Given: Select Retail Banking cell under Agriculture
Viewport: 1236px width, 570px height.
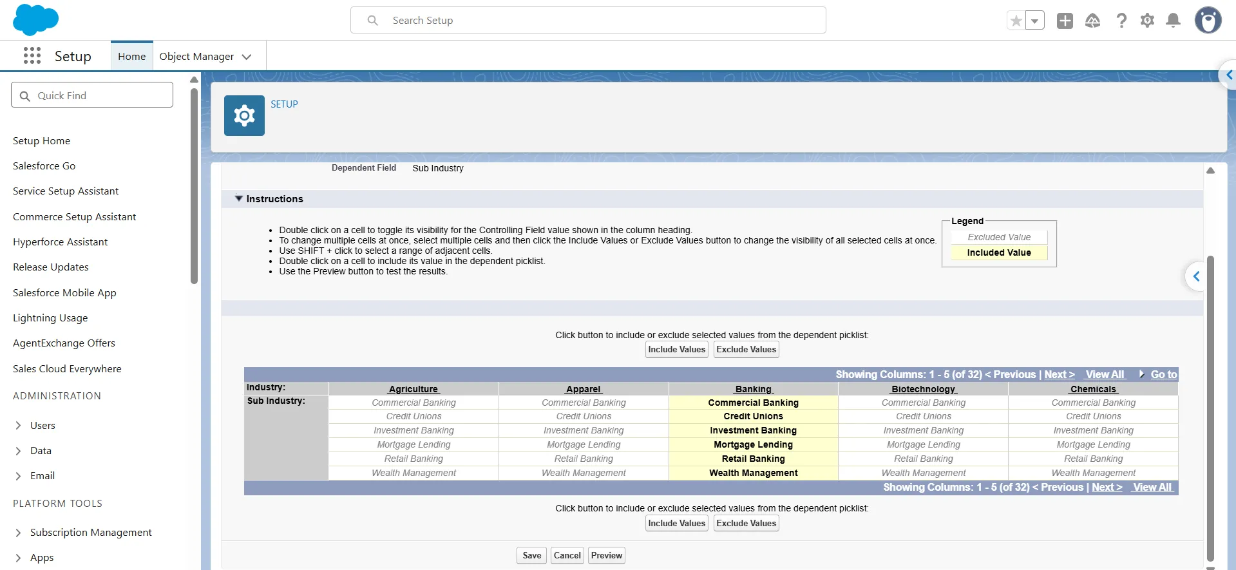Looking at the screenshot, I should (x=414, y=459).
